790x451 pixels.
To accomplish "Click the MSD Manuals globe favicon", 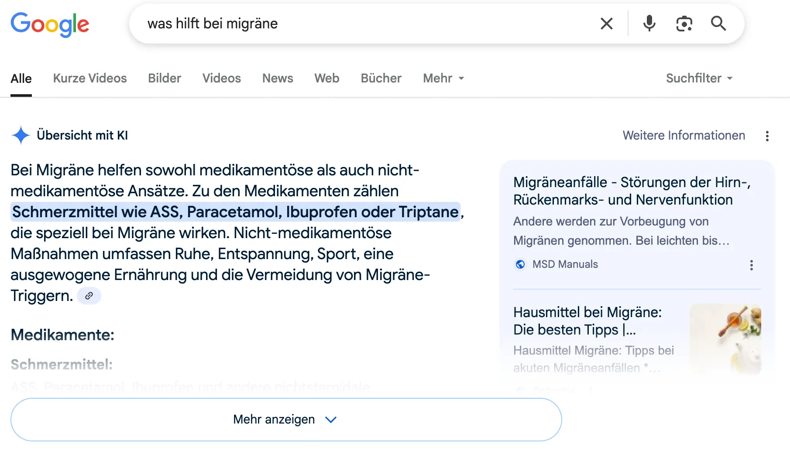I will (x=520, y=264).
